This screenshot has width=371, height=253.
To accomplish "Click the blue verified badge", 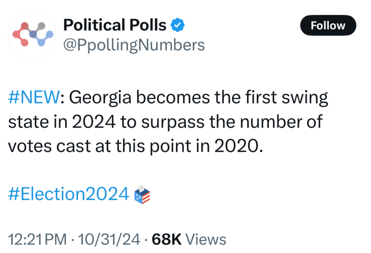I will point(177,26).
